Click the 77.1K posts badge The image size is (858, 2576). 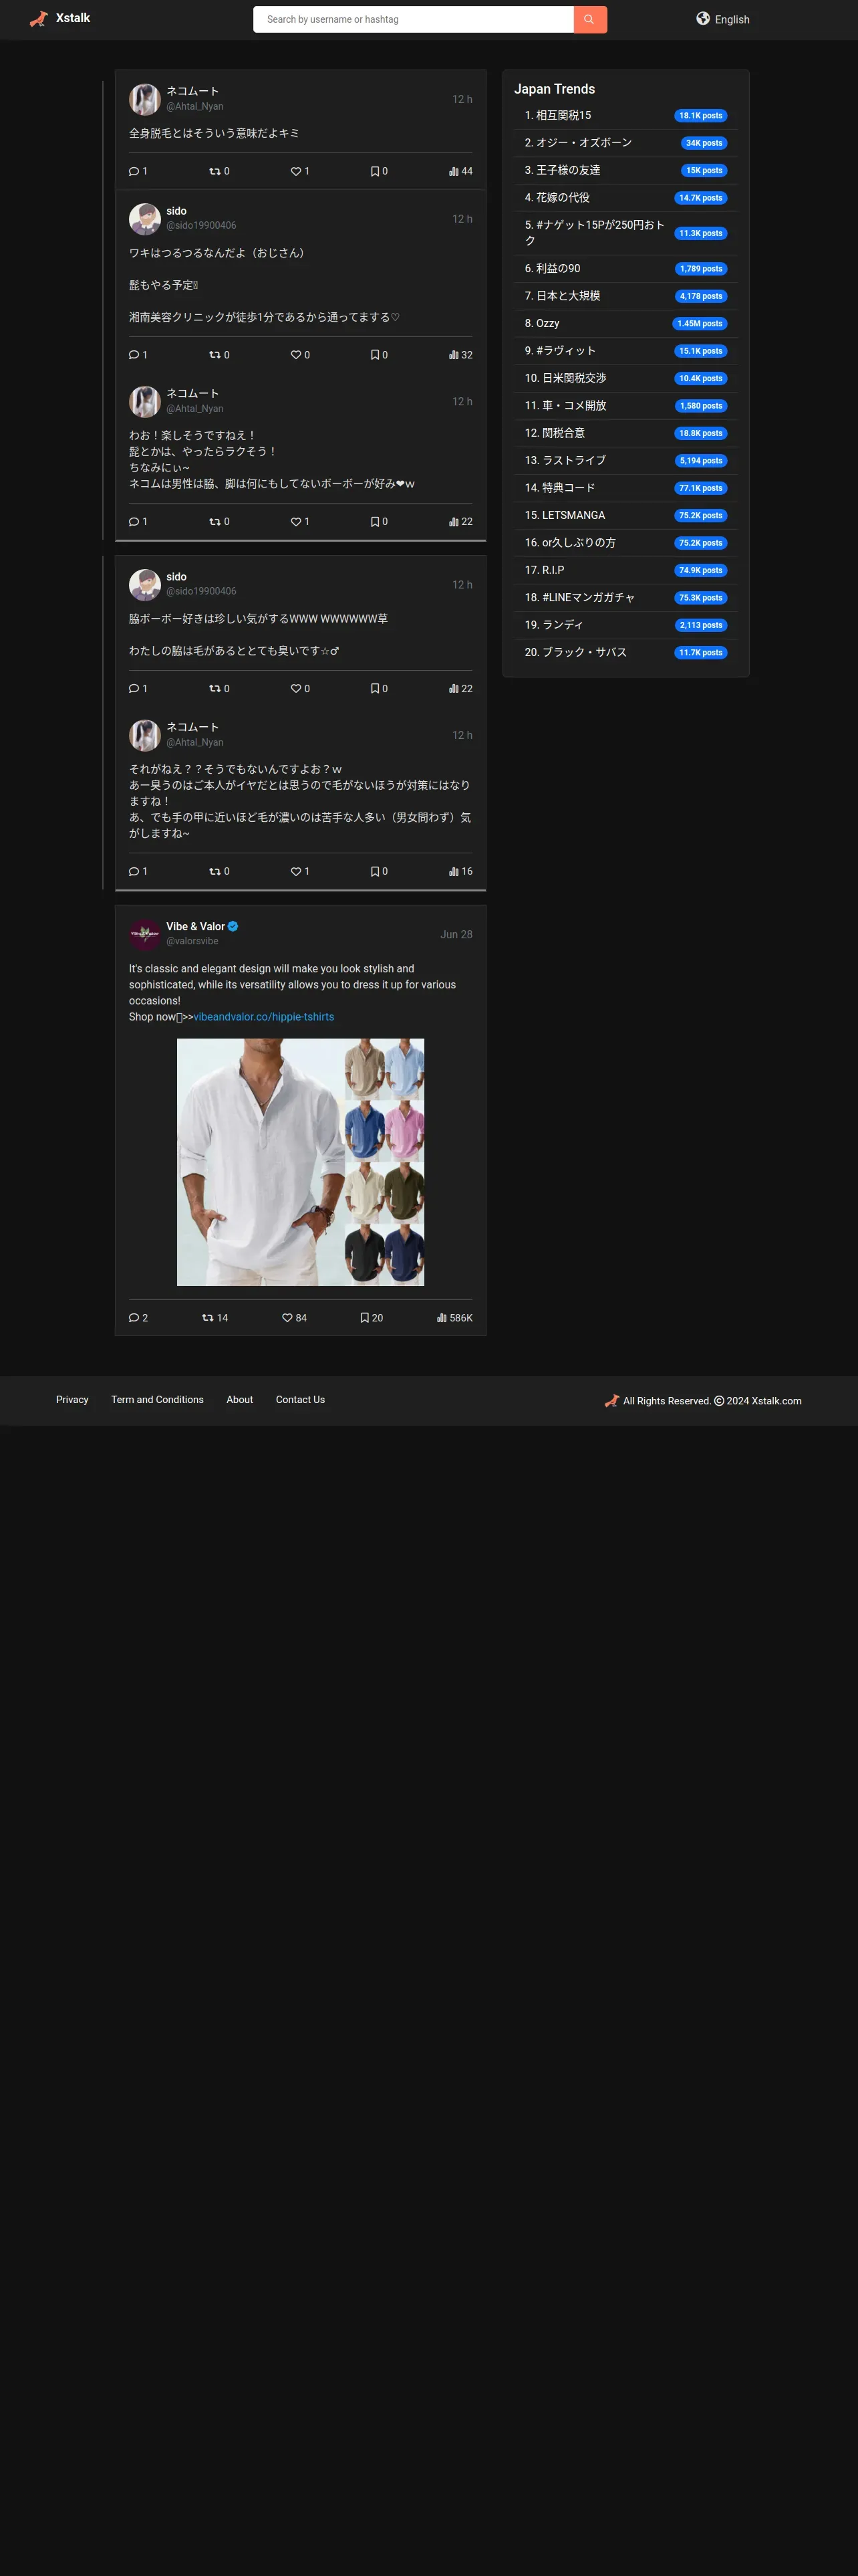point(701,488)
